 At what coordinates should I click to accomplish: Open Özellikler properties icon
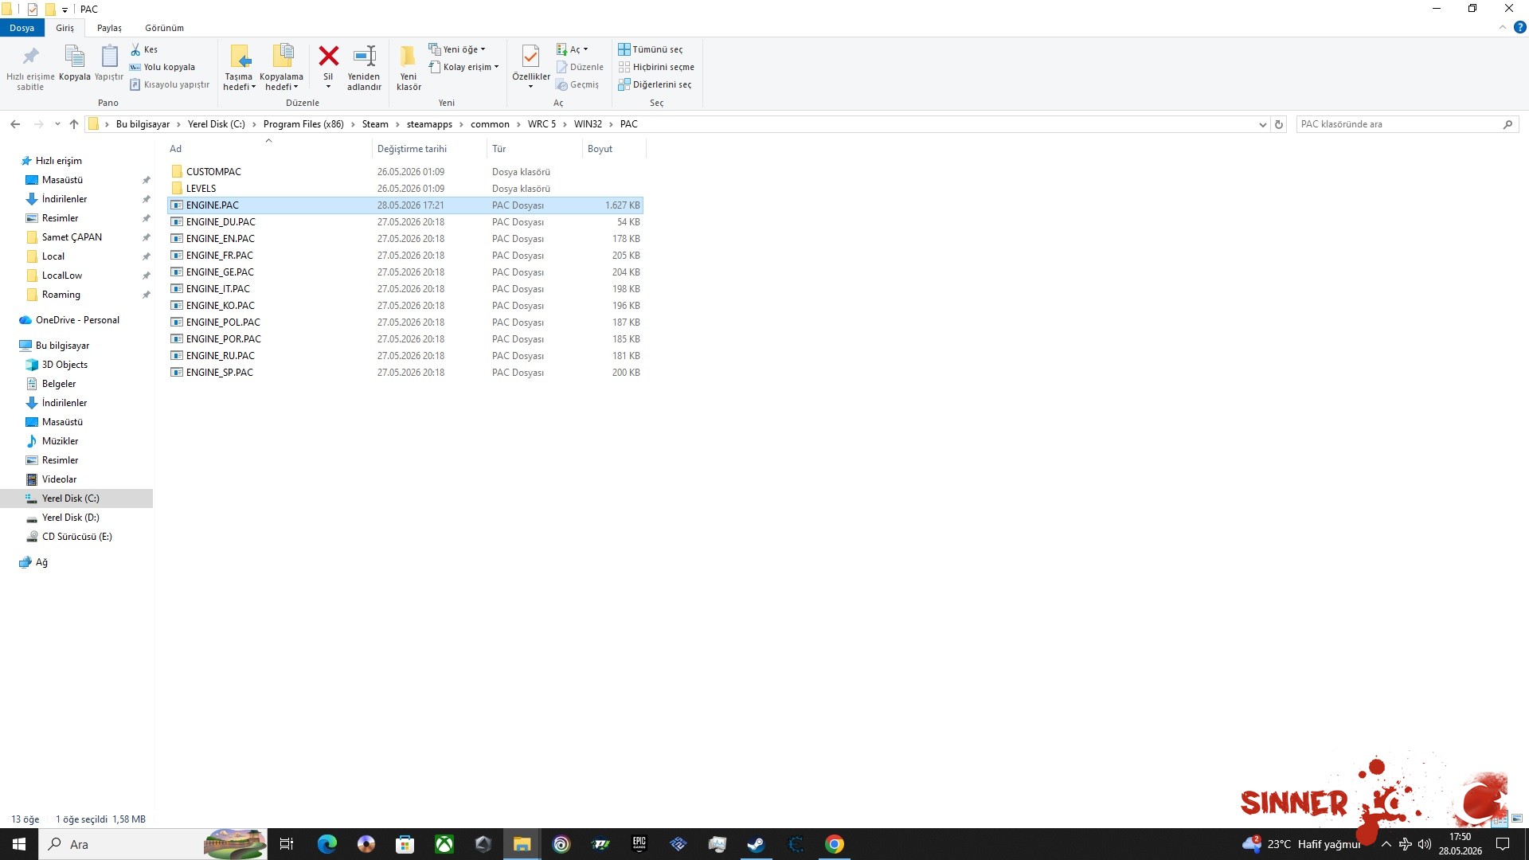[530, 57]
